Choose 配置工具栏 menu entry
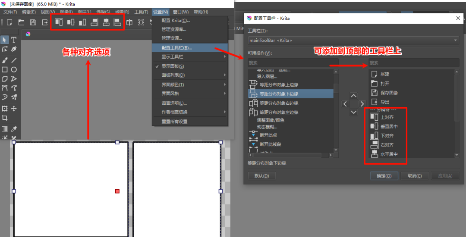Screen dimensions: 466x237 (190, 48)
